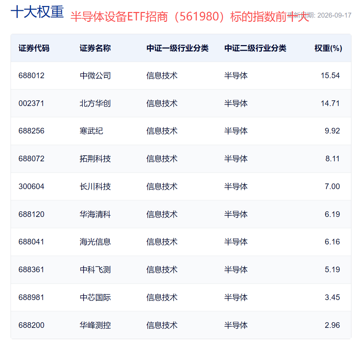Screen dimensions: 356x343
Task: Click stock name 北方华创
Action: pos(95,104)
